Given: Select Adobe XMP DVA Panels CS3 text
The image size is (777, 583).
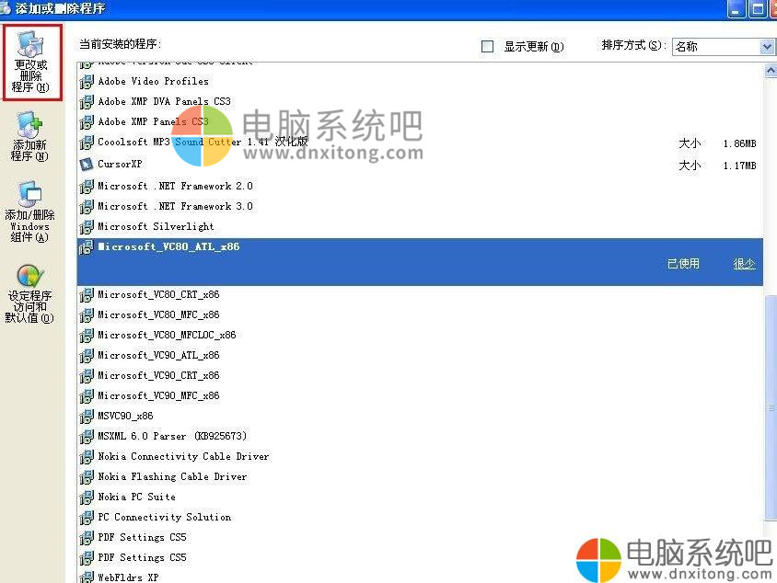Looking at the screenshot, I should pos(164,101).
